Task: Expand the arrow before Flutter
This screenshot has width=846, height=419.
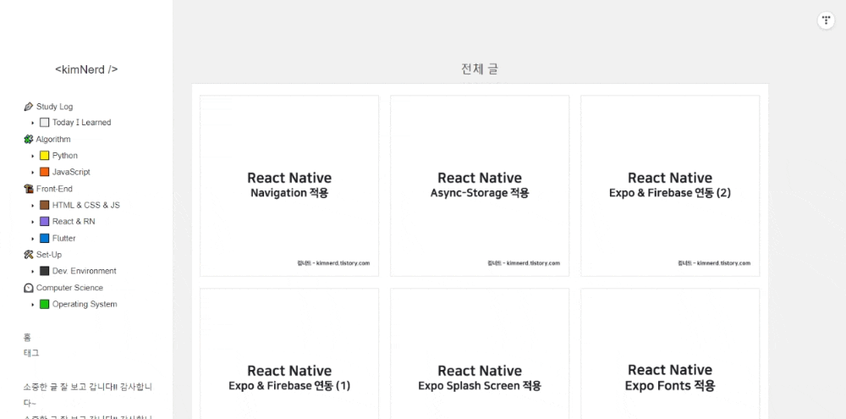Action: tap(33, 239)
